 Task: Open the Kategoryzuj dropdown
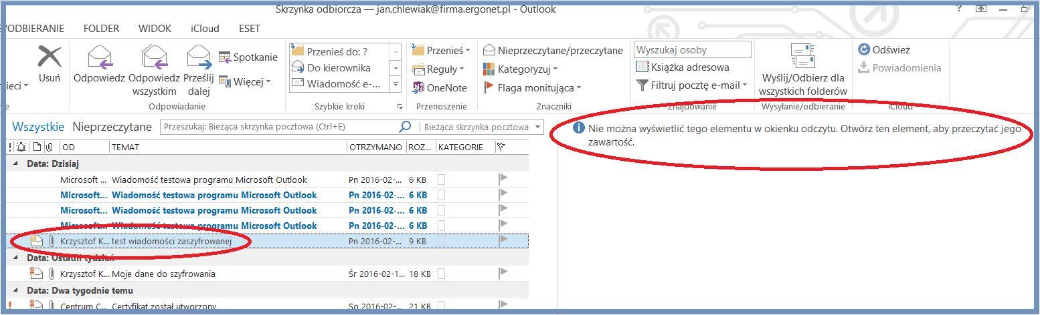click(520, 69)
